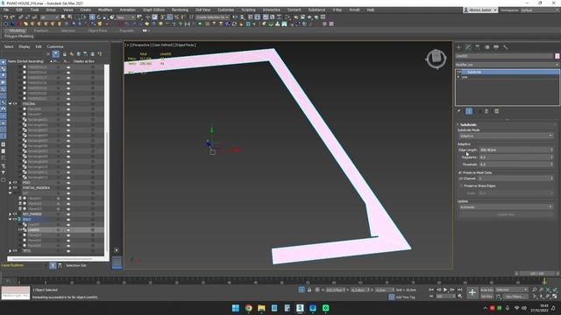The height and width of the screenshot is (315, 561).
Task: Open the Rendering menu
Action: [x=180, y=10]
